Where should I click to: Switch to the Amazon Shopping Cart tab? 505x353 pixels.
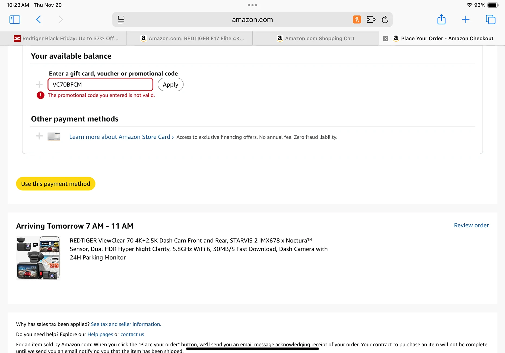click(x=316, y=39)
